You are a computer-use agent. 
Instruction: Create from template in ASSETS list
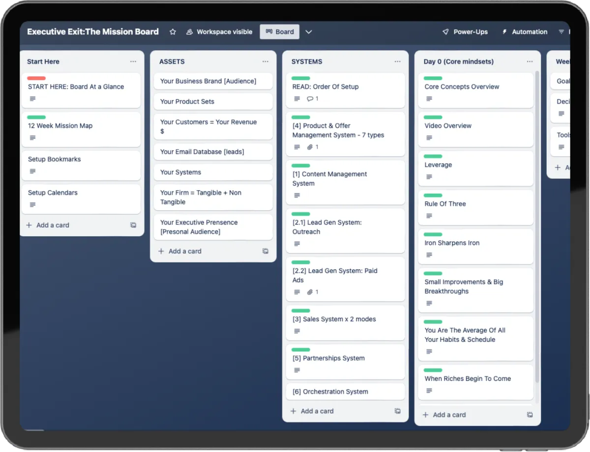[265, 251]
